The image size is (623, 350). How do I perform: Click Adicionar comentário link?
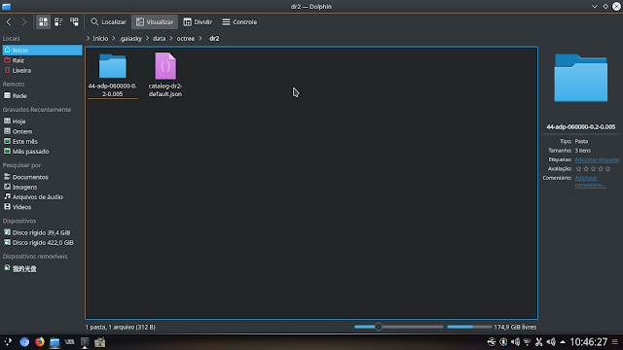coord(590,182)
